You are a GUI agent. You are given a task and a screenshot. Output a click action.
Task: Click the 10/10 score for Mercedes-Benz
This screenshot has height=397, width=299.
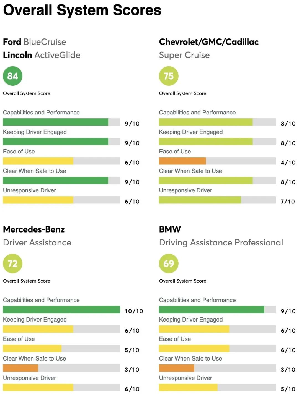(x=134, y=311)
